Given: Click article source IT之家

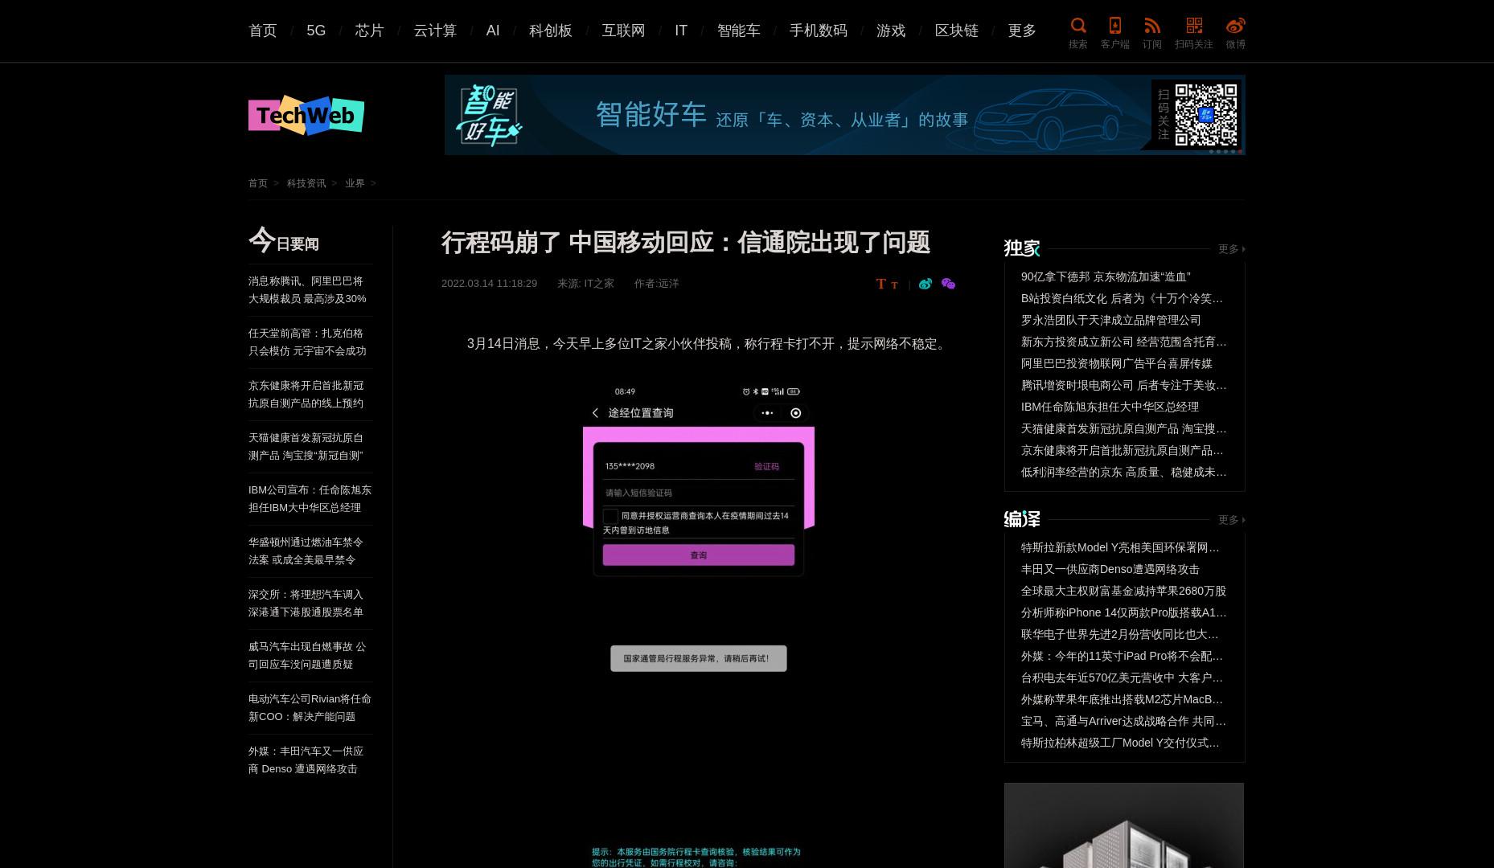Looking at the screenshot, I should click(x=599, y=284).
